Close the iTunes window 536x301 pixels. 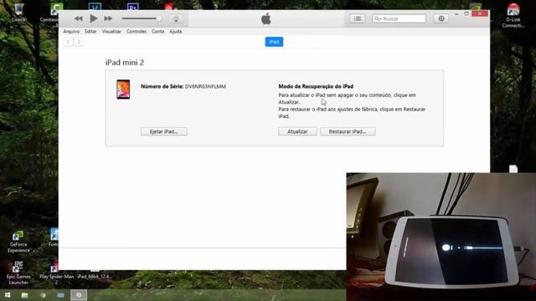click(480, 13)
